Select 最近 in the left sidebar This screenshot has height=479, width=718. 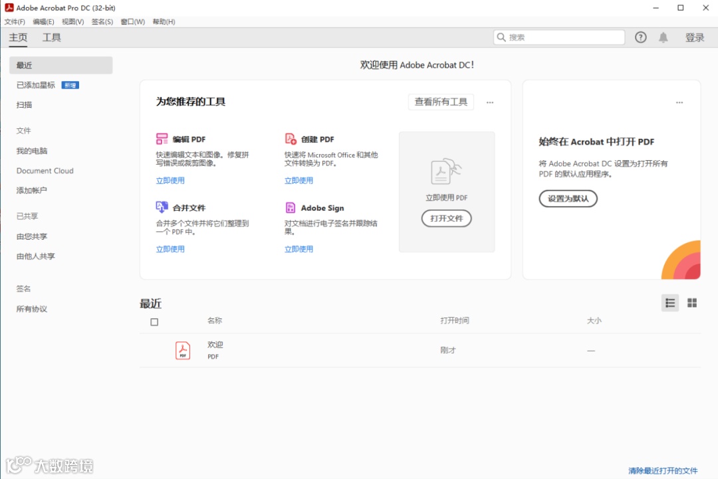pos(61,65)
